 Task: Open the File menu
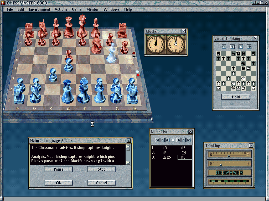click(10, 9)
